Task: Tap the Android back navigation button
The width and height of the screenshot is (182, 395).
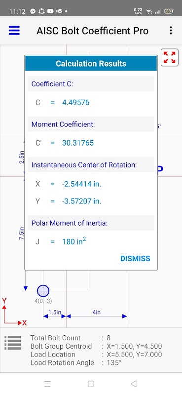Action: tap(134, 384)
